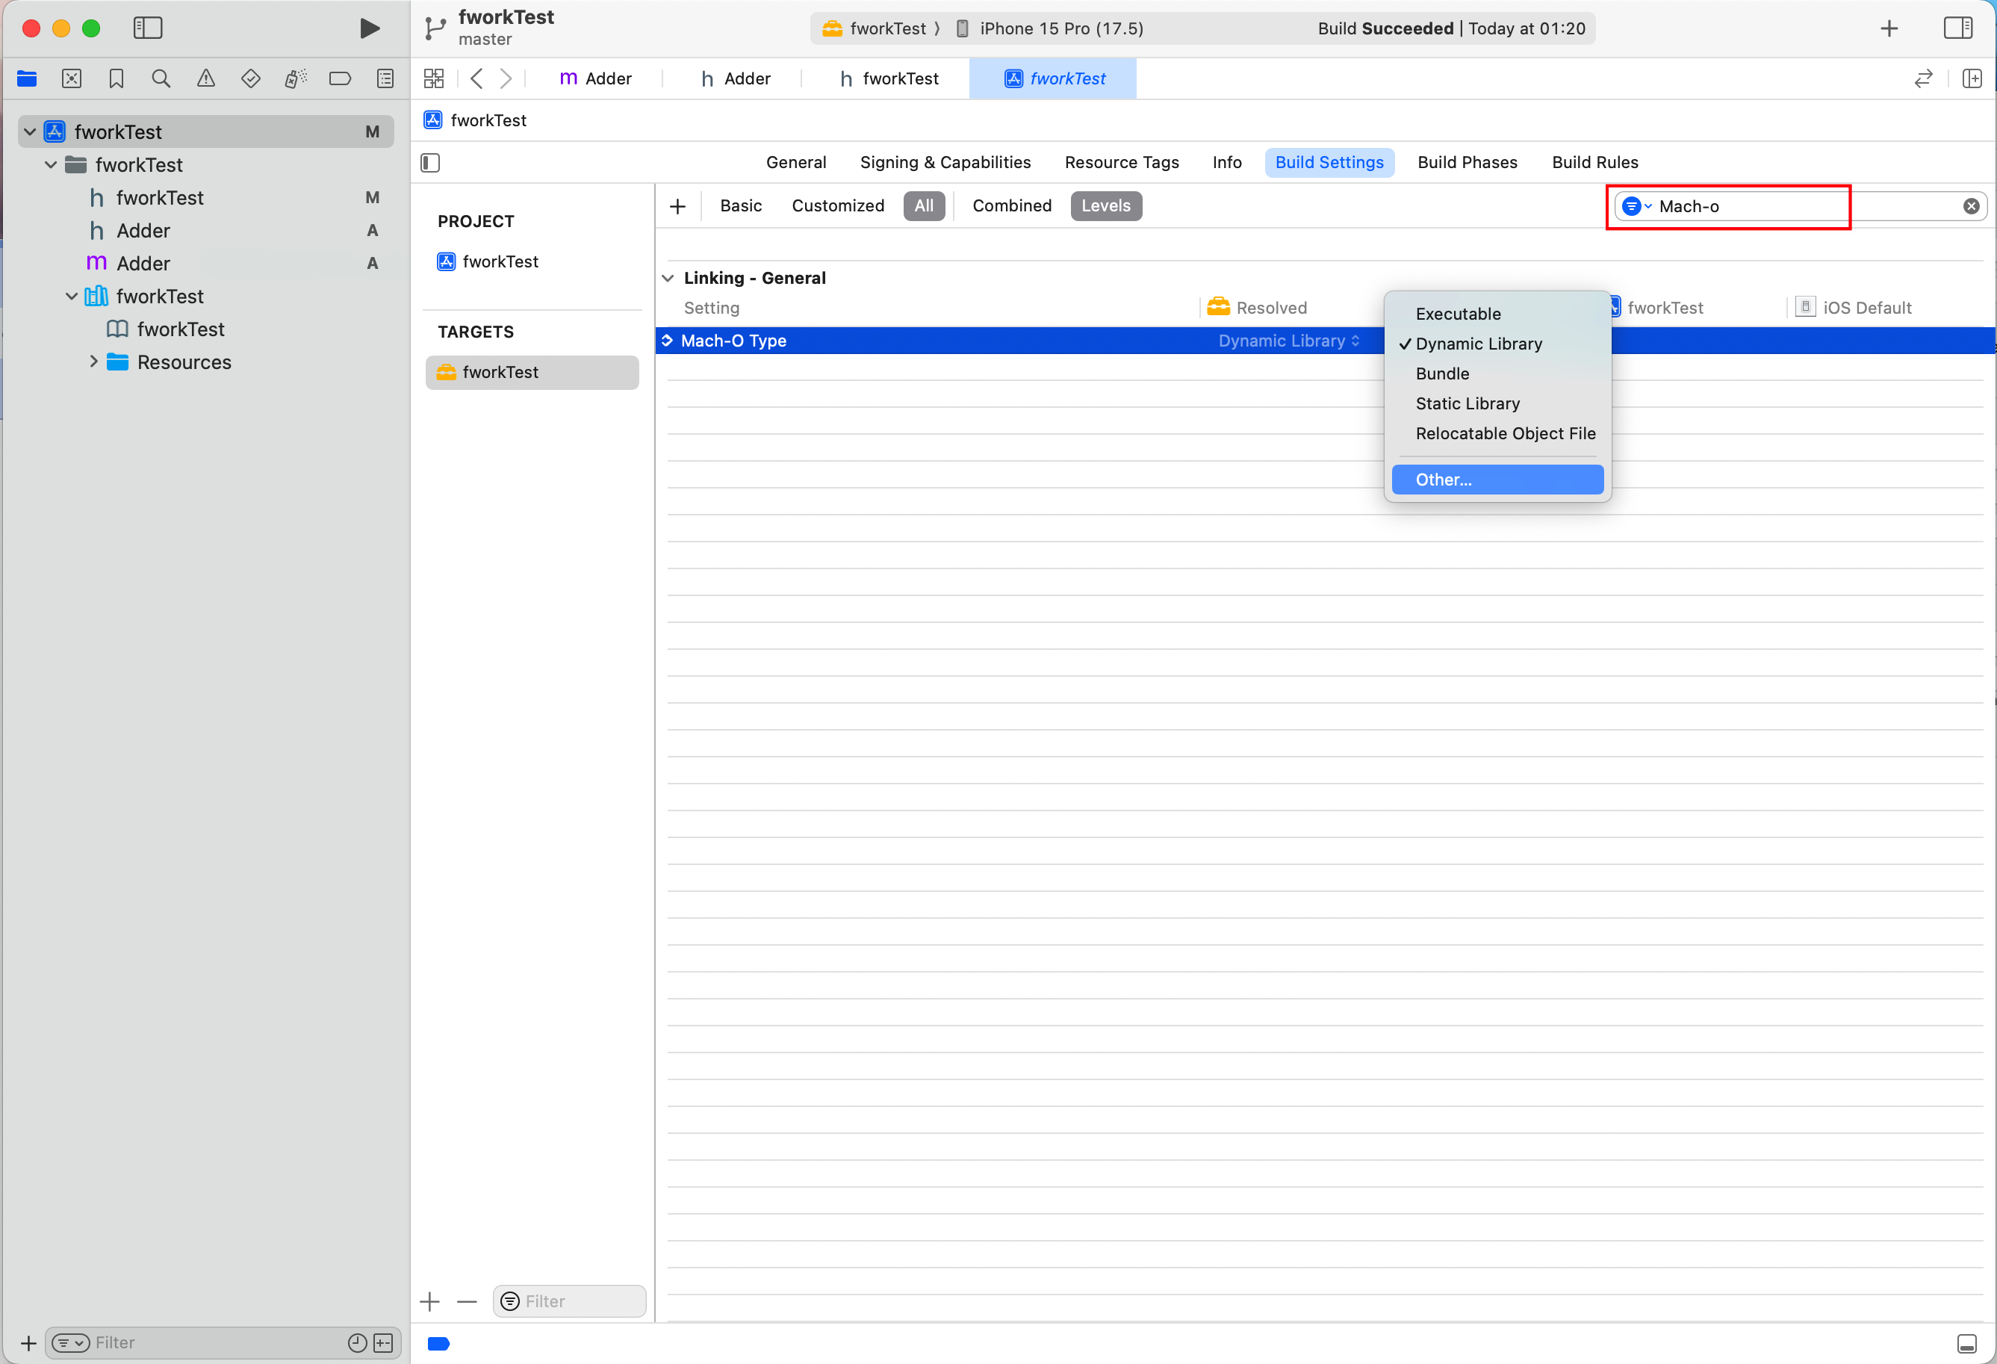The image size is (1997, 1364).
Task: Remove the selected target with minus
Action: coord(467,1301)
